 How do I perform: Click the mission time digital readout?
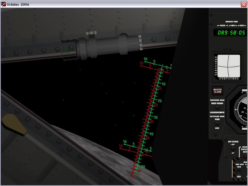click(x=231, y=33)
